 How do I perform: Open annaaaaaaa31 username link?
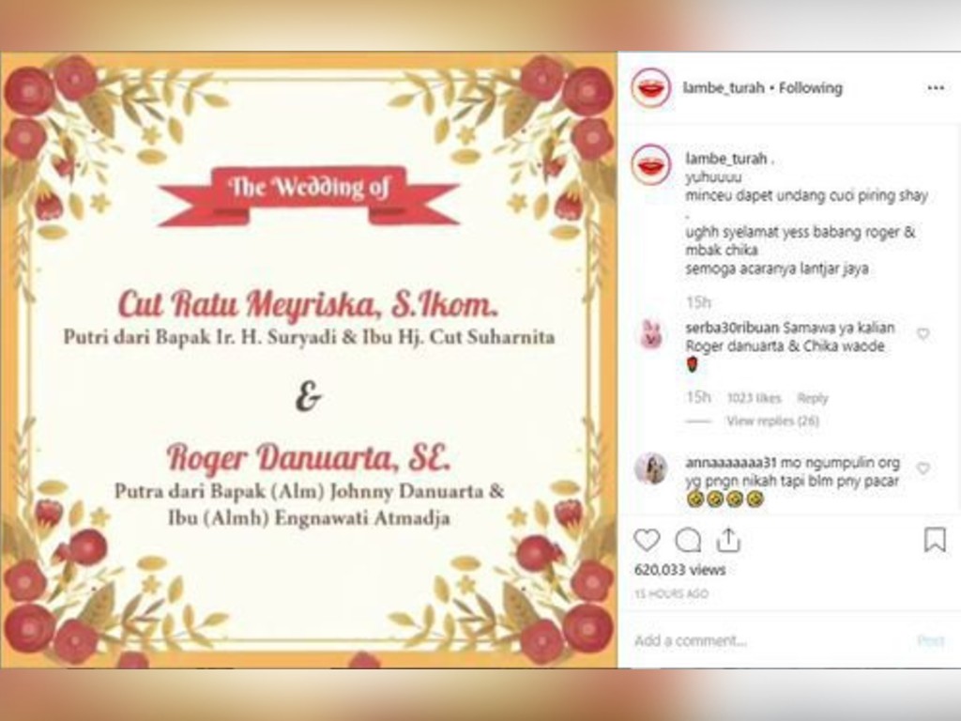[731, 462]
